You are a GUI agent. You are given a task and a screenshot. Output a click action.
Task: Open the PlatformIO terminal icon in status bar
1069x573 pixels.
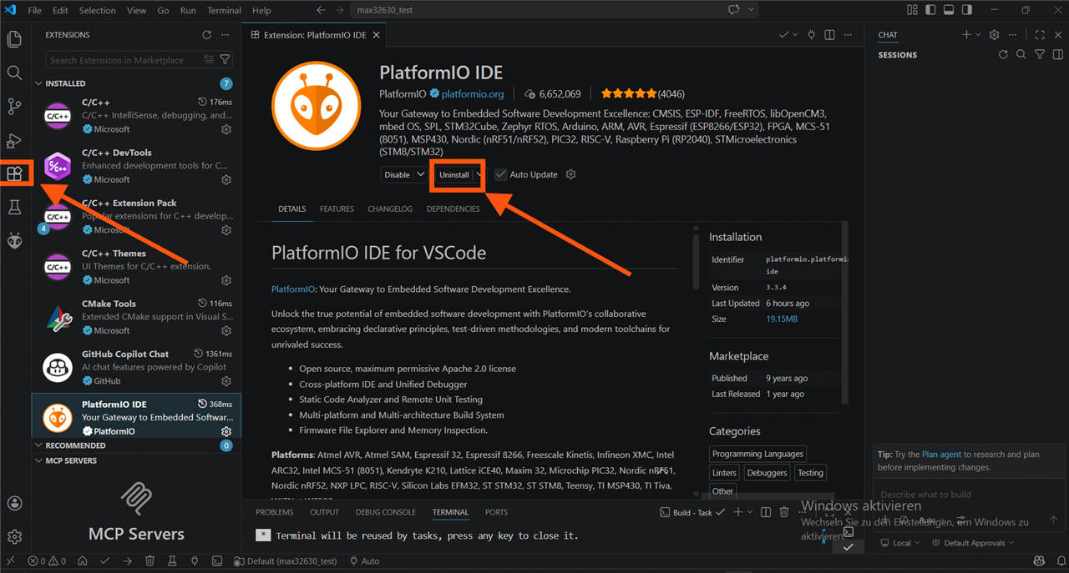[217, 561]
